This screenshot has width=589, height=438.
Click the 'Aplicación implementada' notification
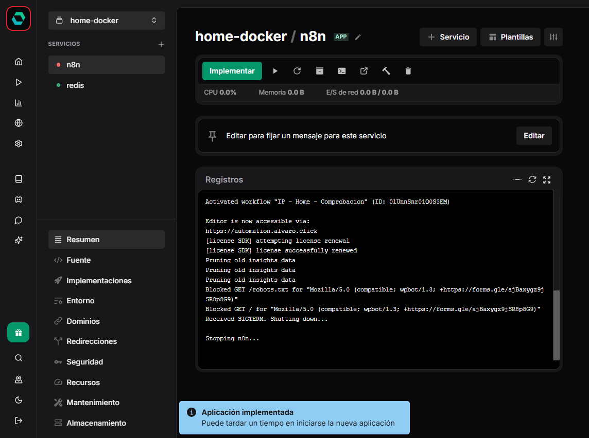tap(294, 418)
